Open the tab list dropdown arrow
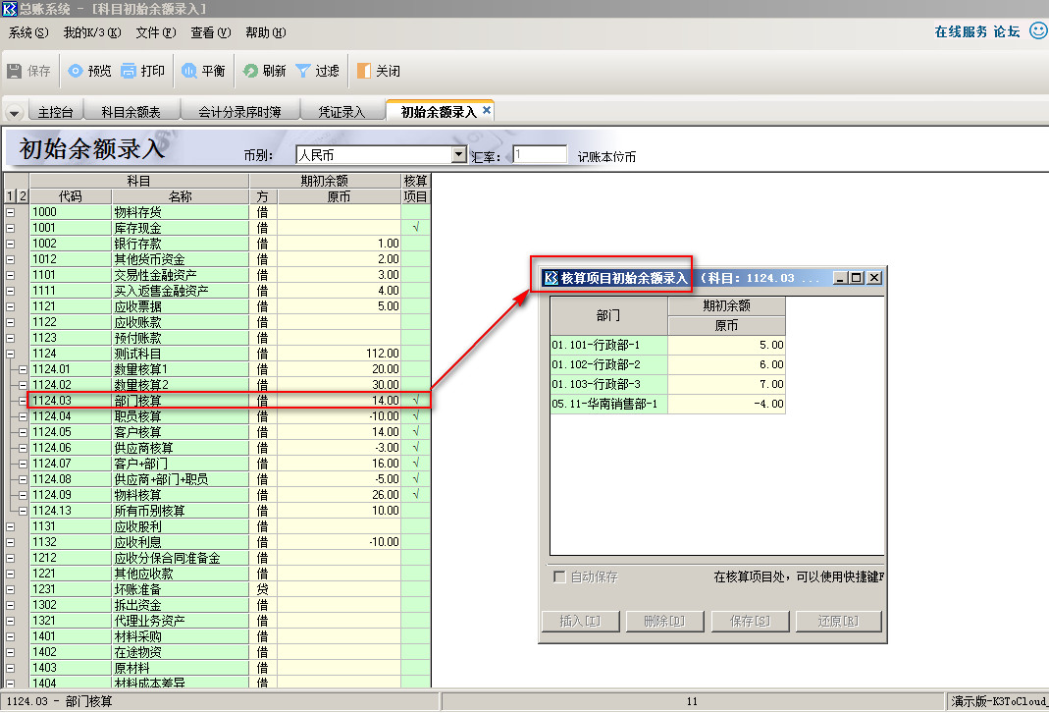 [x=14, y=112]
